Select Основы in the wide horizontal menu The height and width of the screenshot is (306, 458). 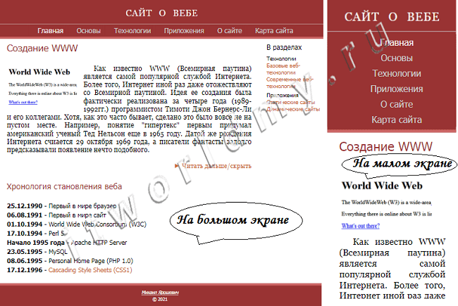(x=89, y=31)
